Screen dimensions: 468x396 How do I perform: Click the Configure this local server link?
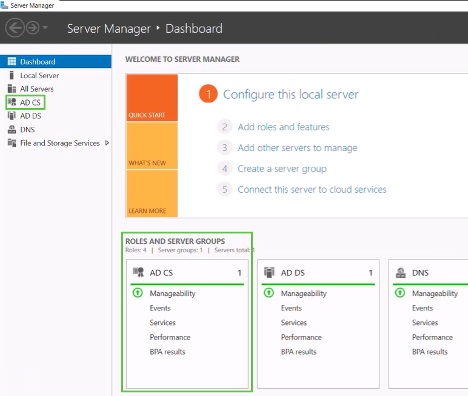pos(290,95)
